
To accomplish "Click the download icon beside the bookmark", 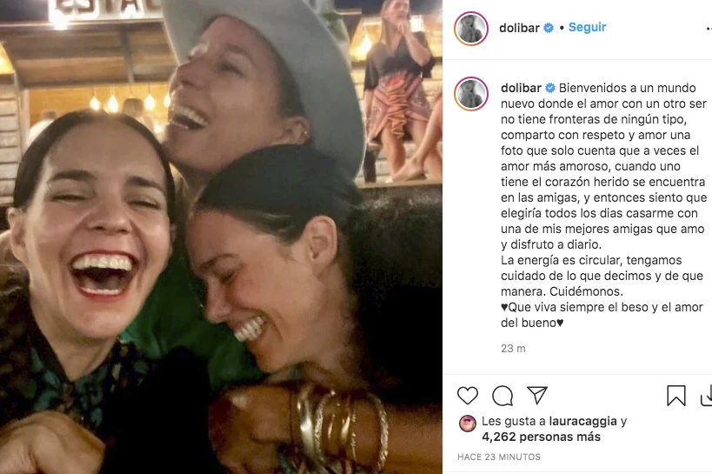I will pos(706,396).
